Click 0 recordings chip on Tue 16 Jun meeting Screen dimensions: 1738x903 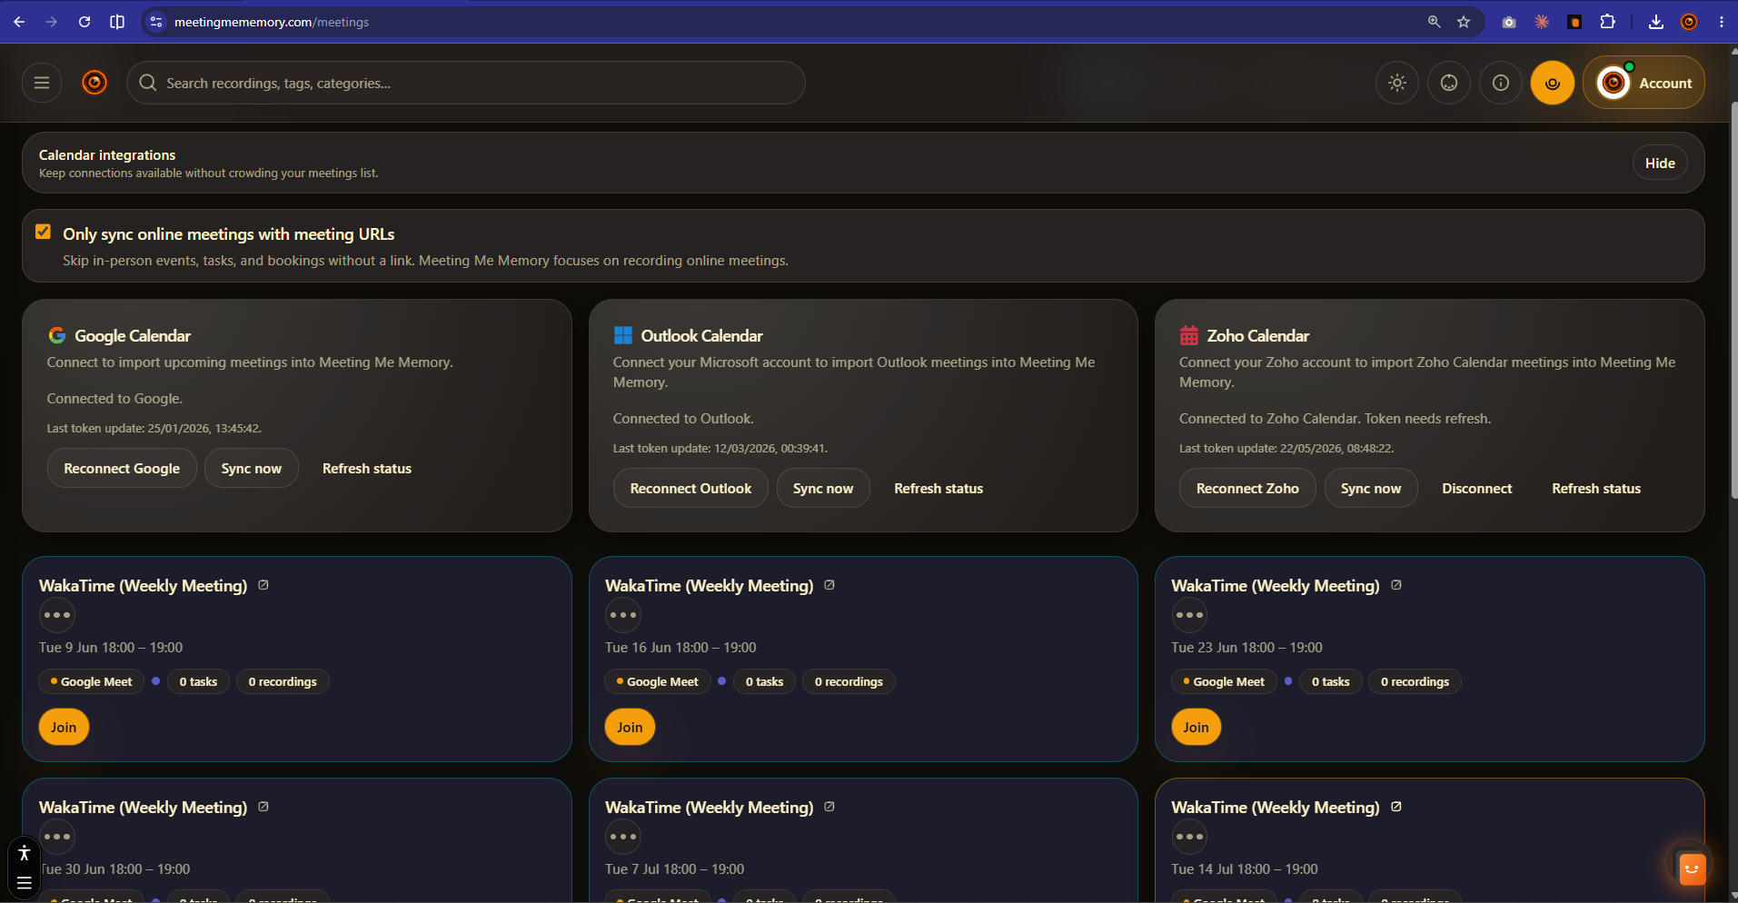[x=849, y=681]
